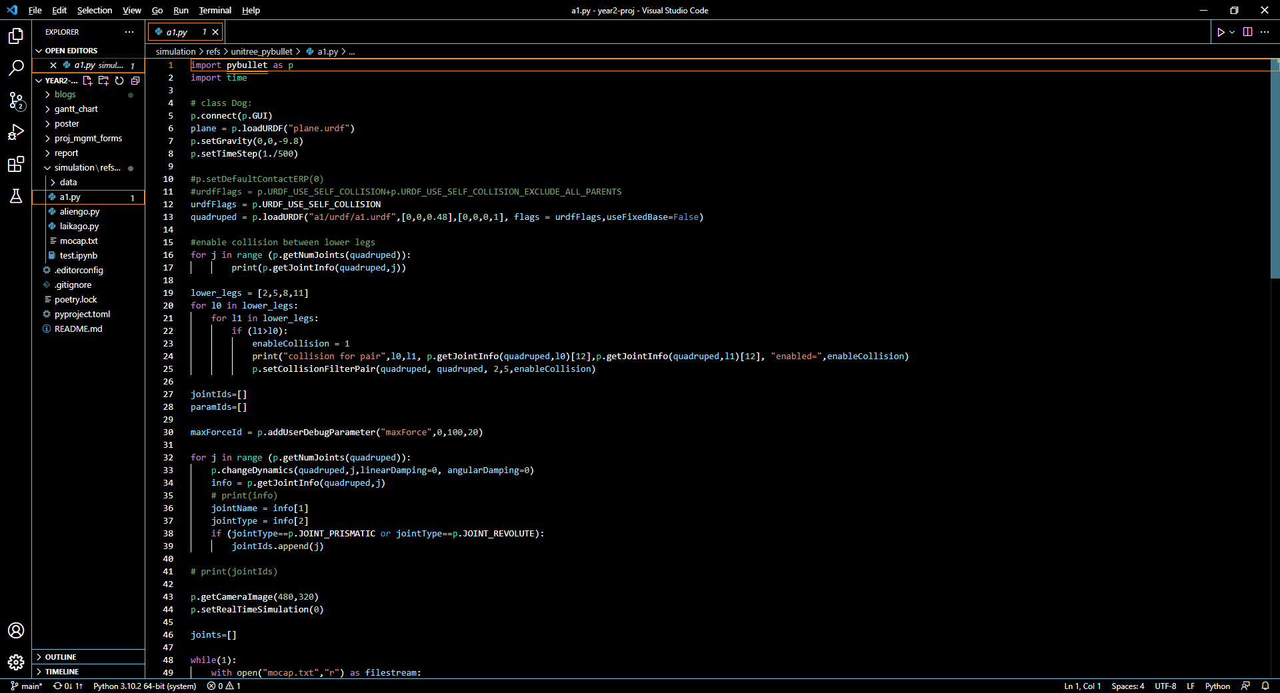Click New File icon in explorer header
Image resolution: width=1280 pixels, height=693 pixels.
(x=87, y=81)
